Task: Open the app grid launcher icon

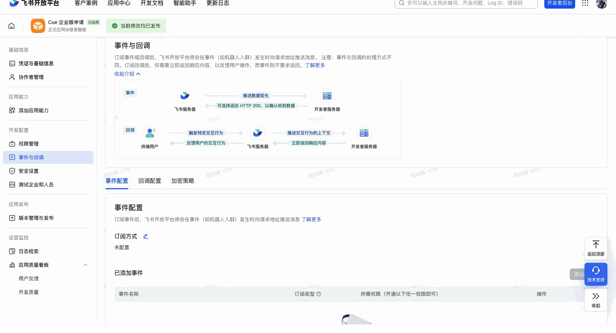Action: click(x=585, y=3)
